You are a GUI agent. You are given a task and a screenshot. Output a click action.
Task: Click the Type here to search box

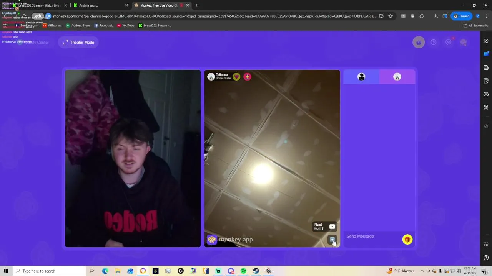[x=49, y=271]
